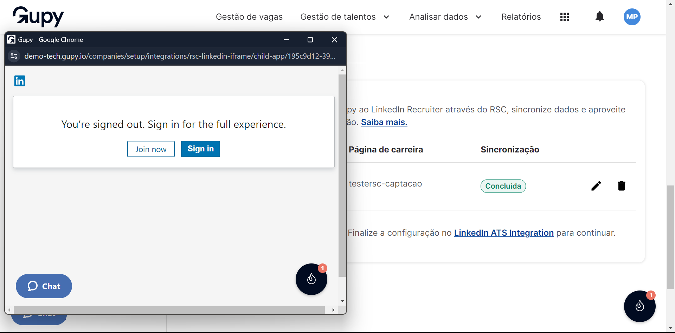Edit the testersc-captacao integration with pencil icon
The image size is (675, 333).
point(596,186)
